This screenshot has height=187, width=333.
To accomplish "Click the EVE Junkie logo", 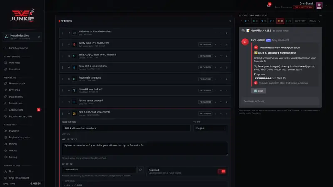I will pyautogui.click(x=22, y=15).
